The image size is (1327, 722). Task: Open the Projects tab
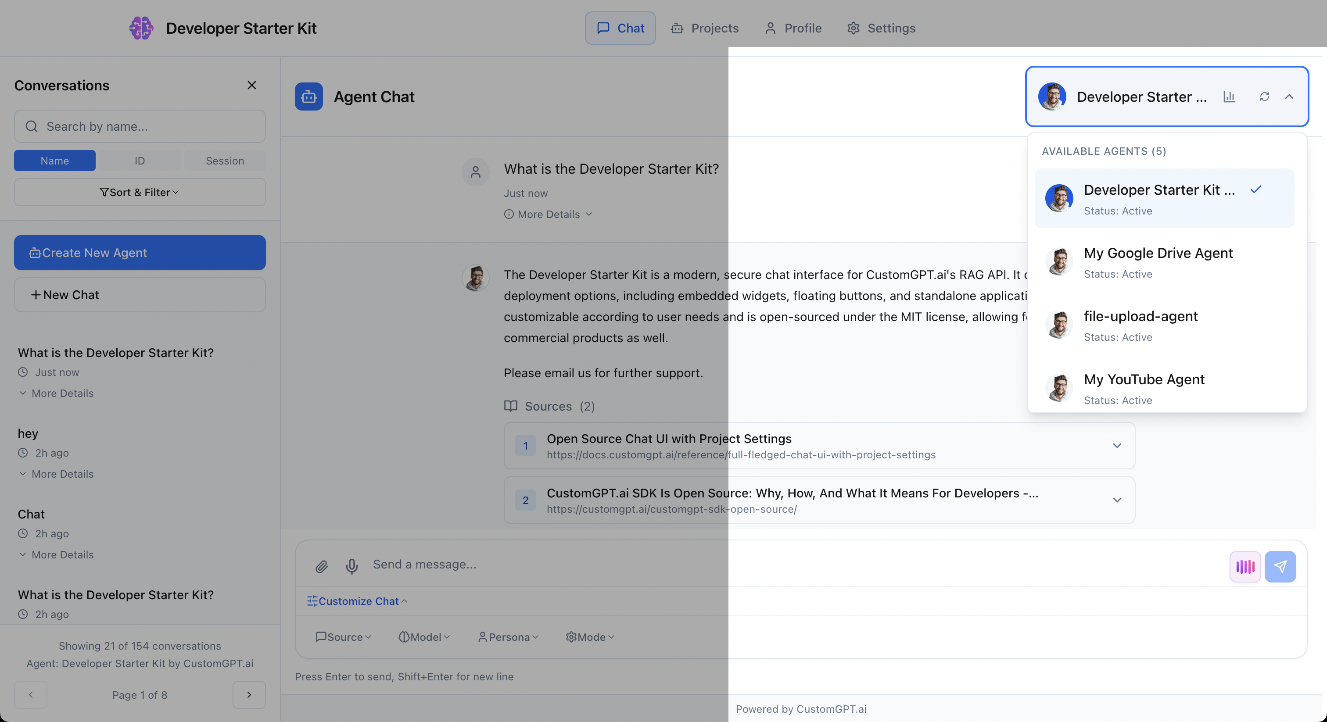coord(705,28)
